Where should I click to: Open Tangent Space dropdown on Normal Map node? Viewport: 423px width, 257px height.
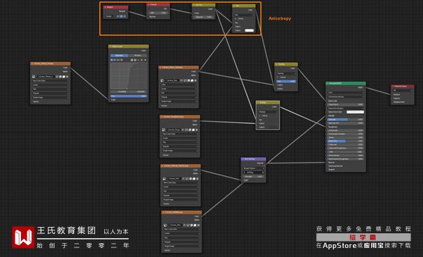pos(253,168)
